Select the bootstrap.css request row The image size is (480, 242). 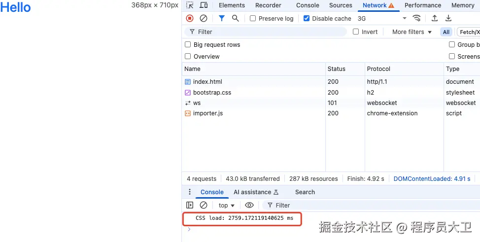click(331, 93)
